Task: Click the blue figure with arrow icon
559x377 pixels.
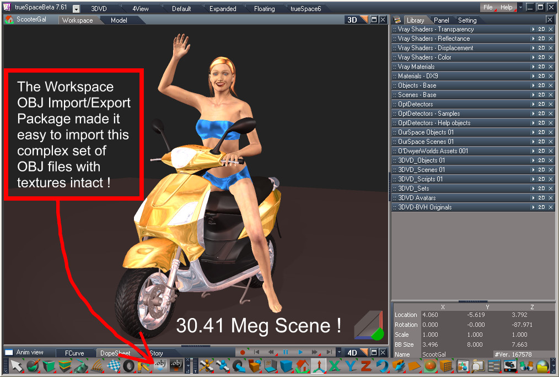Action: tap(223, 365)
